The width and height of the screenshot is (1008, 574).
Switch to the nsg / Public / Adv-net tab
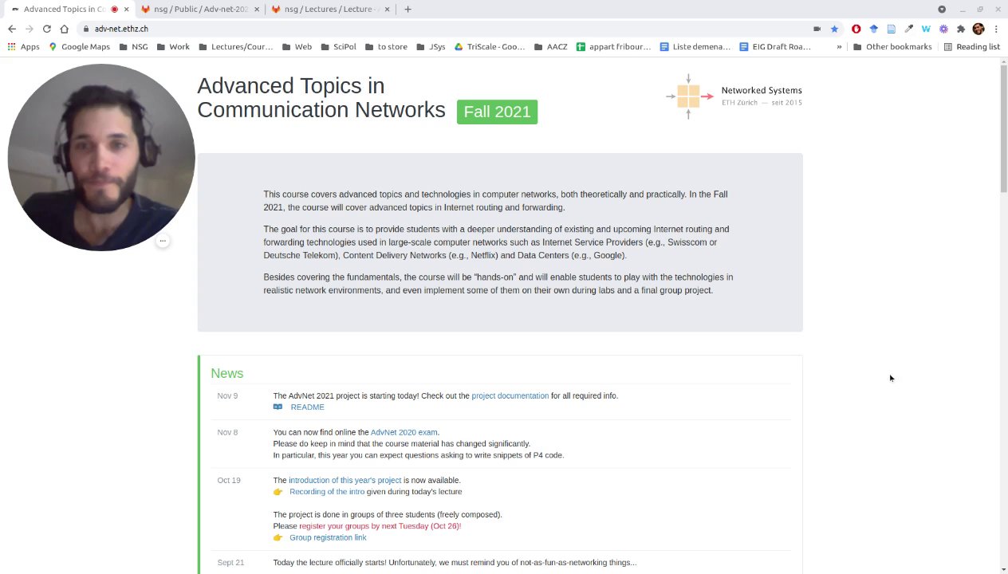click(200, 10)
